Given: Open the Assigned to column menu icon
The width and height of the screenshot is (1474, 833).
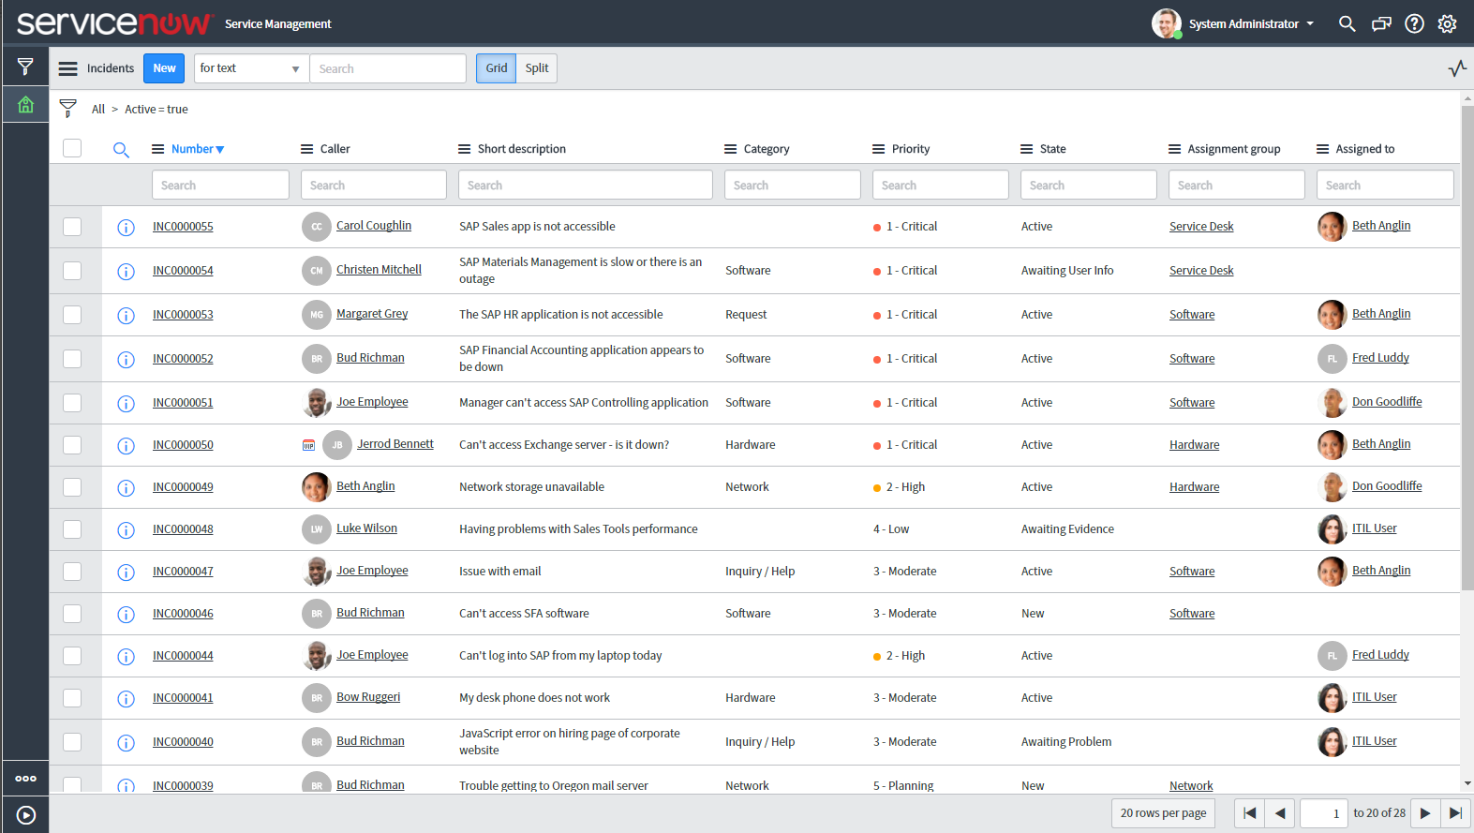Looking at the screenshot, I should pyautogui.click(x=1322, y=149).
